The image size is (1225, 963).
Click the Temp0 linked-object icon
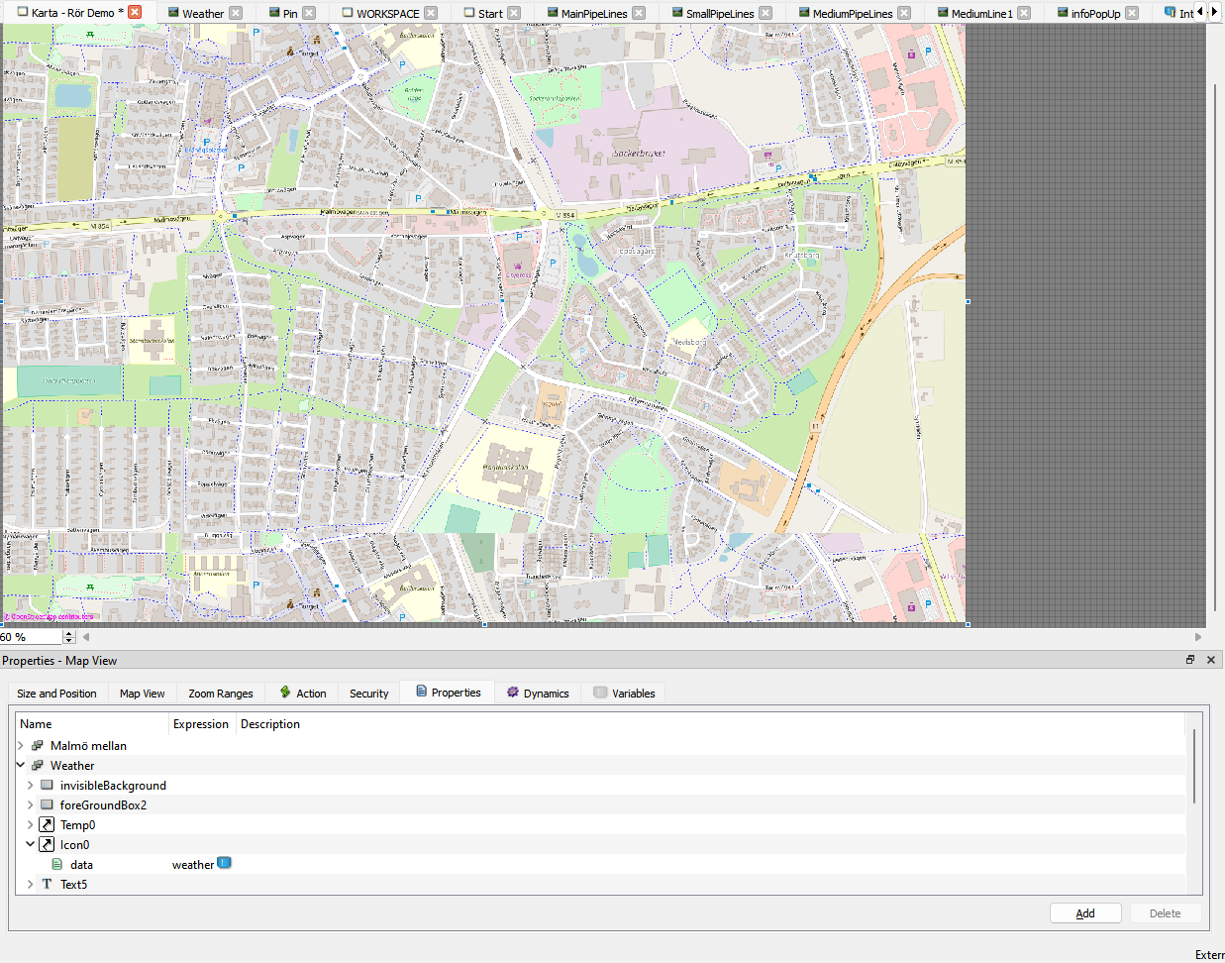coord(47,825)
